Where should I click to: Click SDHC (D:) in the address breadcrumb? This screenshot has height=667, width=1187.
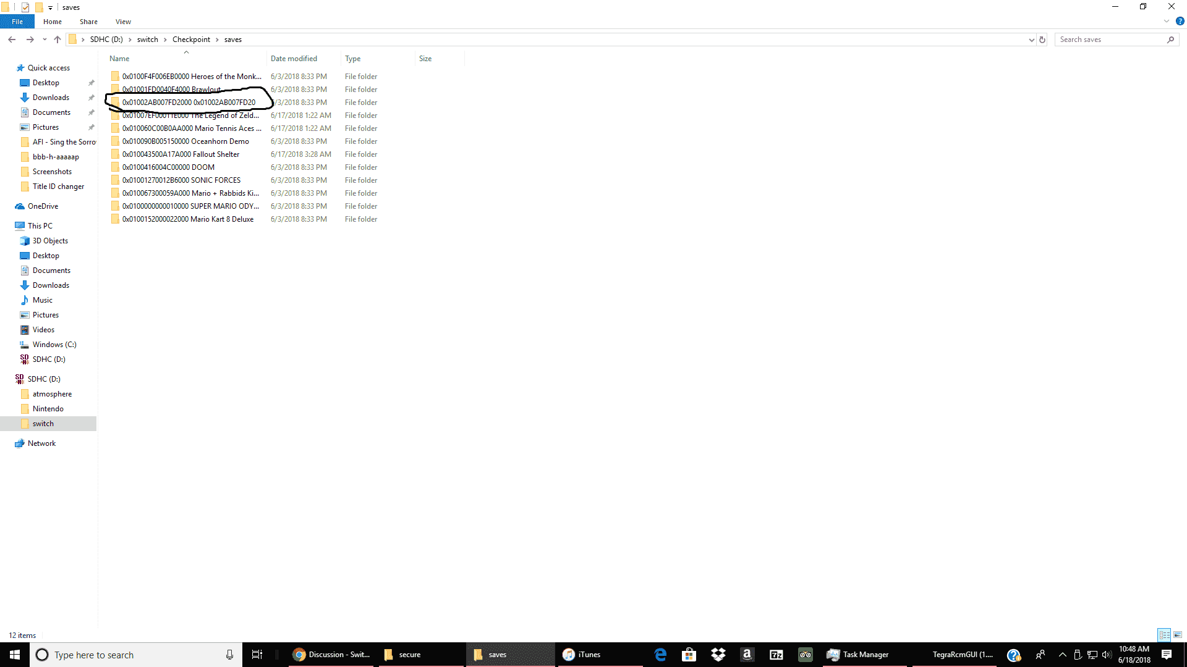click(106, 40)
